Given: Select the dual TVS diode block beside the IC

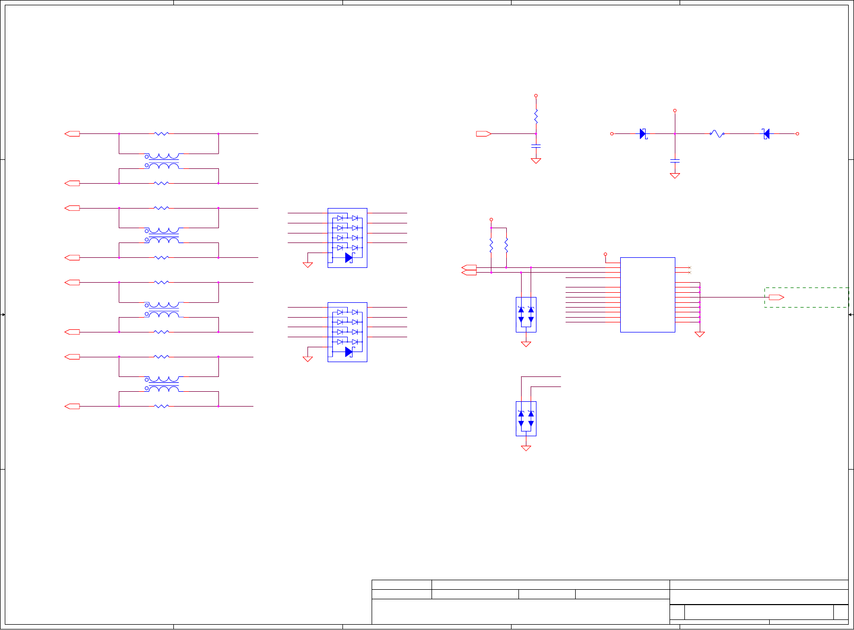Looking at the screenshot, I should point(526,314).
